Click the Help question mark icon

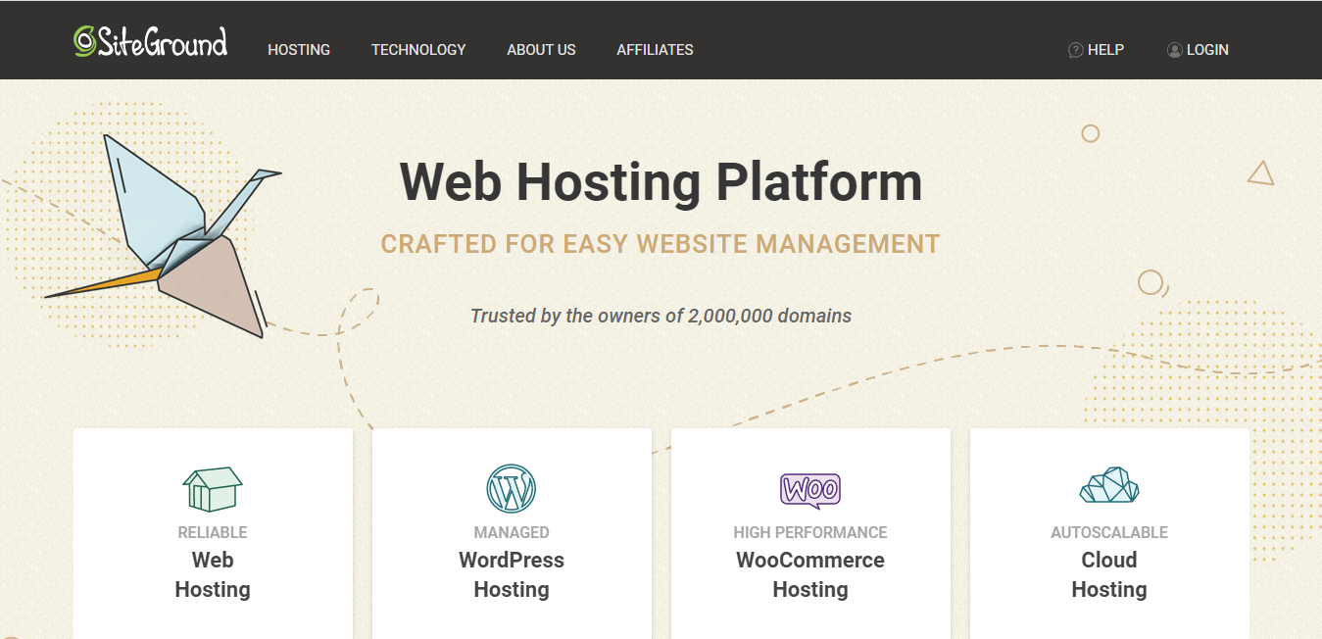pos(1075,50)
